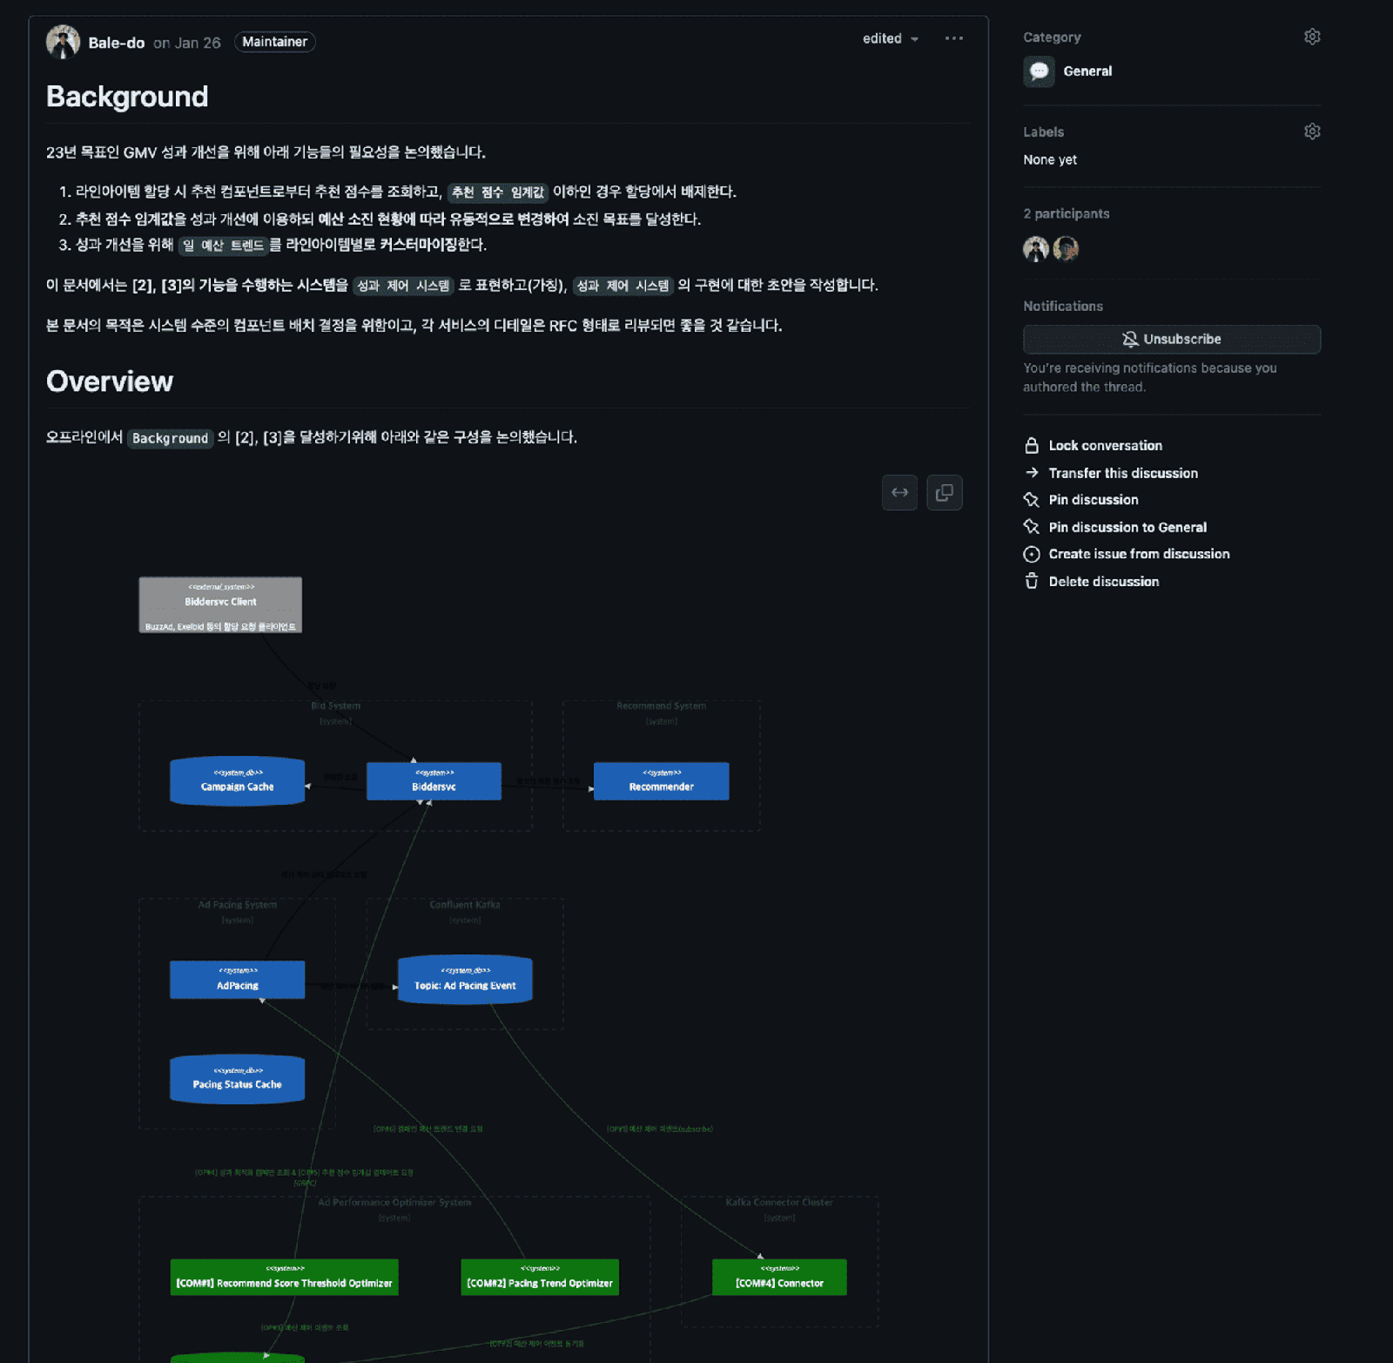Click Bale-do's profile avatar
This screenshot has width=1393, height=1363.
coord(63,42)
